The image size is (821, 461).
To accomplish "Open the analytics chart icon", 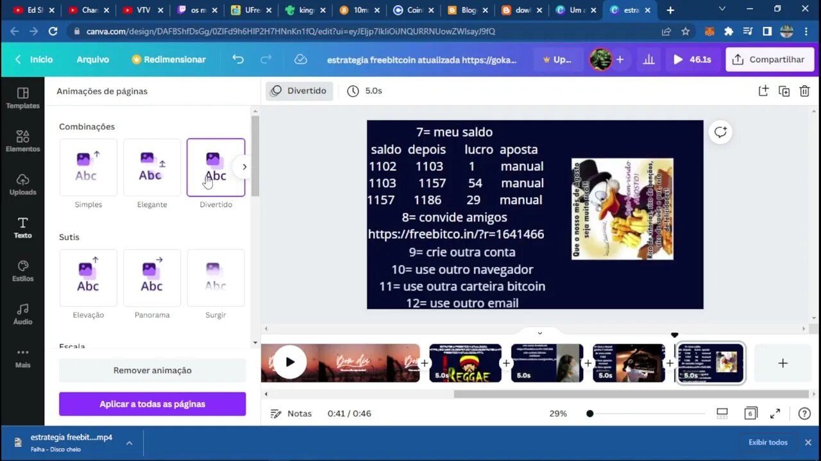I will (x=648, y=59).
